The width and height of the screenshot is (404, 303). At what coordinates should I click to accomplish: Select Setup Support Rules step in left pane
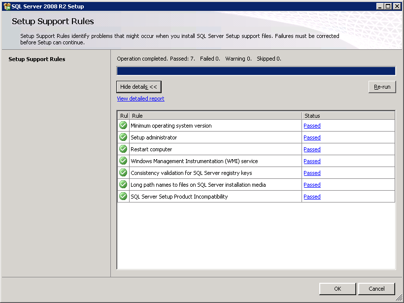pyautogui.click(x=37, y=59)
